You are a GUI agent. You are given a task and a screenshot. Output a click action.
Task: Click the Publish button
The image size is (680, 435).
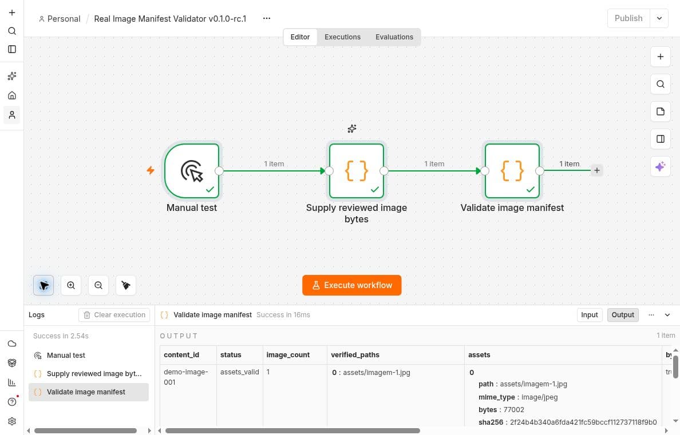tap(628, 18)
